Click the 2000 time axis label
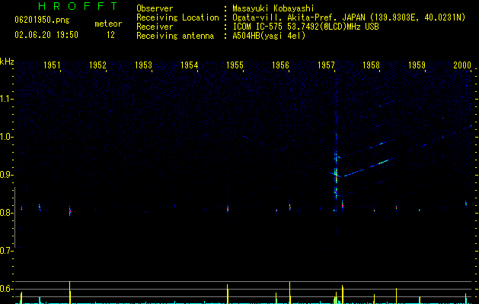Image resolution: width=479 pixels, height=304 pixels. (x=462, y=65)
